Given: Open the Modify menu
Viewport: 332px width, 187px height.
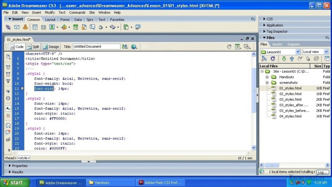Looking at the screenshot, I should click(x=50, y=12).
